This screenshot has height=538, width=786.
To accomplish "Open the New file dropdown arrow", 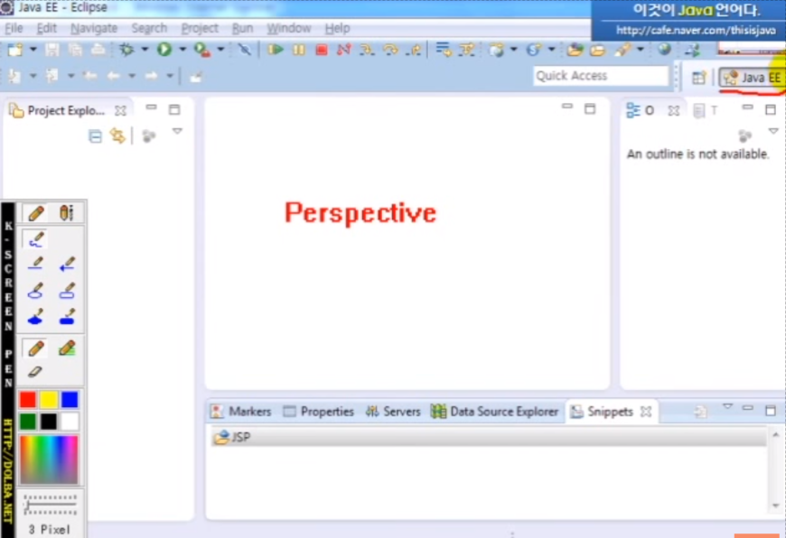I will 33,50.
